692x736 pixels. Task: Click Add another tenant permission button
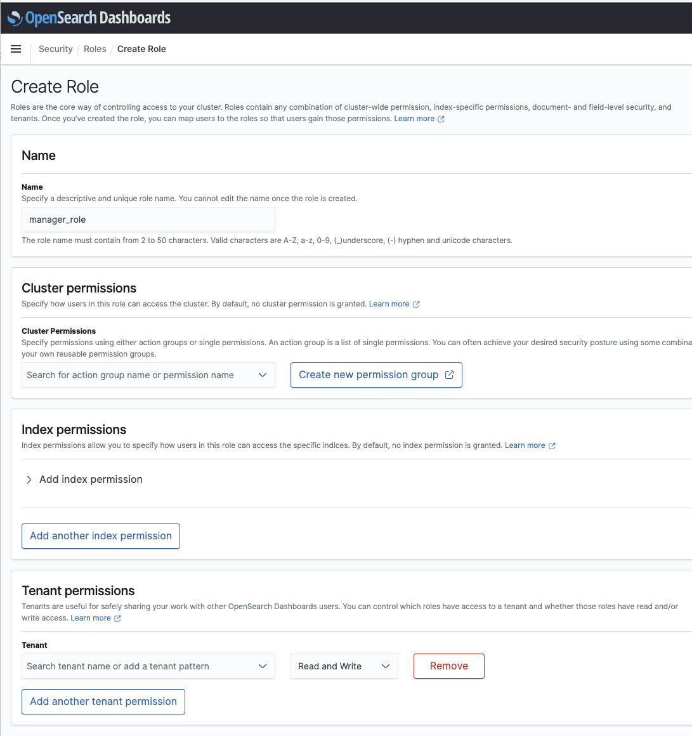click(x=103, y=702)
